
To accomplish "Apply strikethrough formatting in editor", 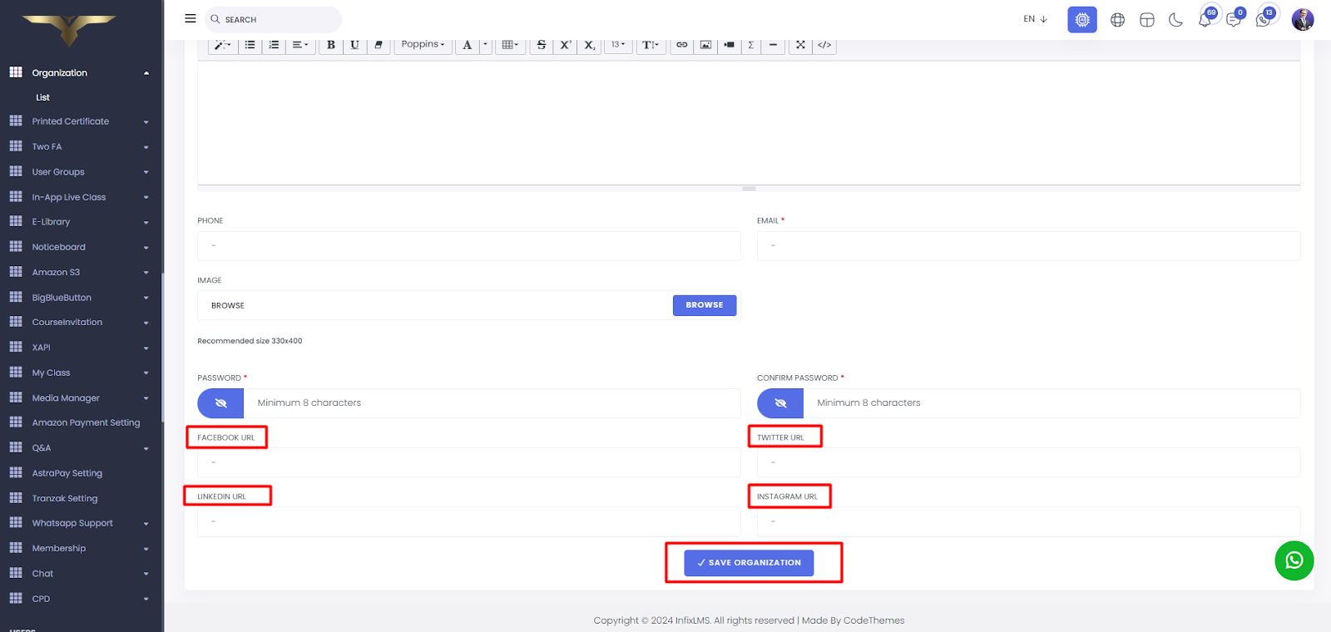I will [x=542, y=45].
